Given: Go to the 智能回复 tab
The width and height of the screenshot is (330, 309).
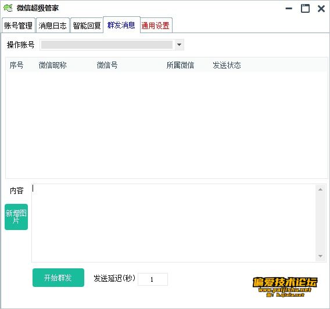Looking at the screenshot, I should point(87,26).
